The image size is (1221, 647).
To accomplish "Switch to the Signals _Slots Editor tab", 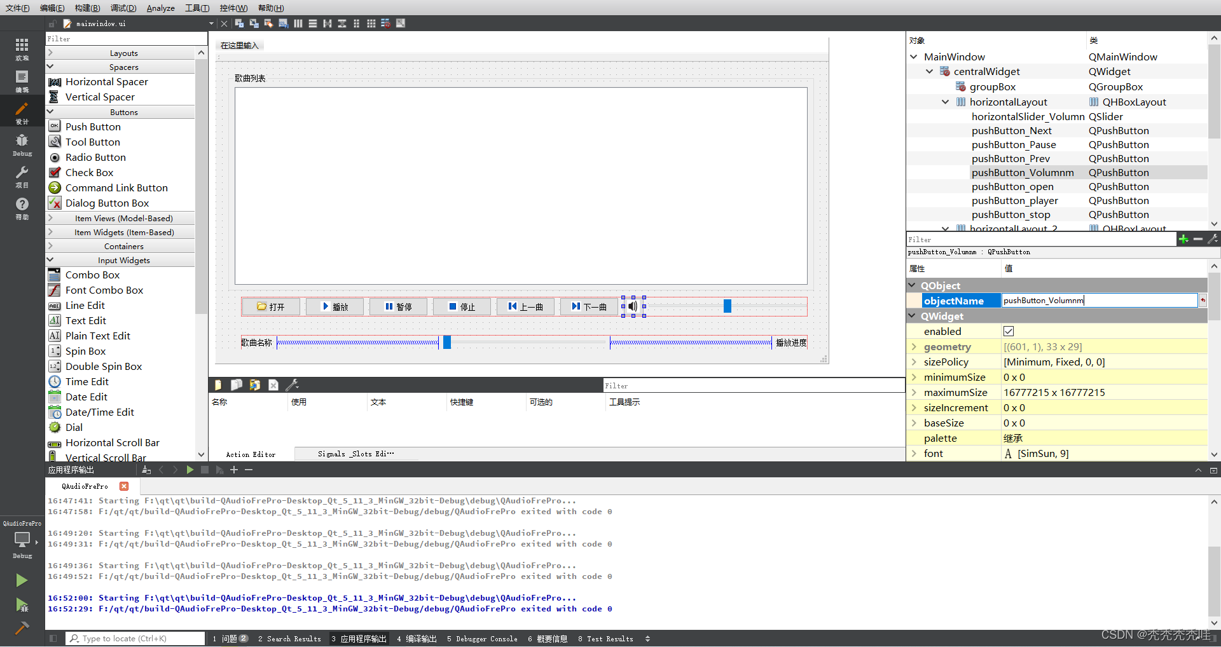I will coord(355,454).
